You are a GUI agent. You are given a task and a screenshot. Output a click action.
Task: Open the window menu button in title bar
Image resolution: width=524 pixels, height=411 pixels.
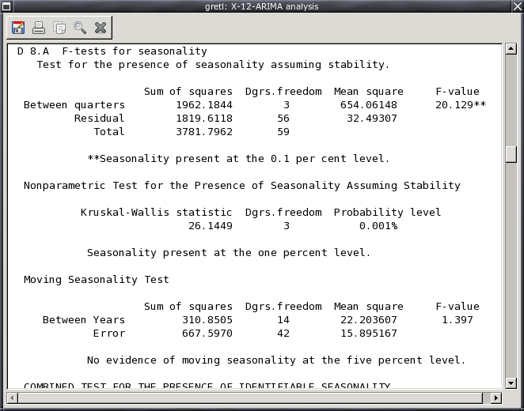[7, 7]
